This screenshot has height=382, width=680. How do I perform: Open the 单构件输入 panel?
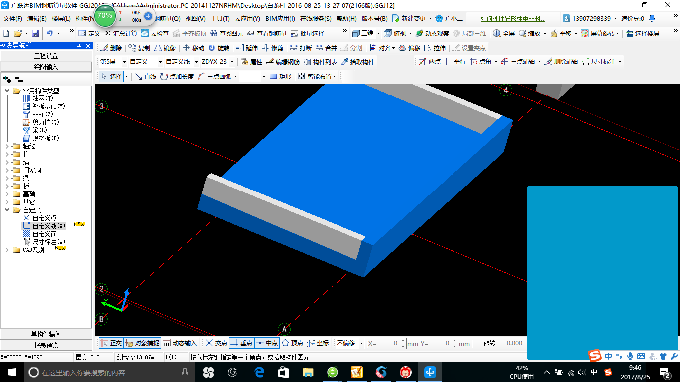click(x=46, y=334)
